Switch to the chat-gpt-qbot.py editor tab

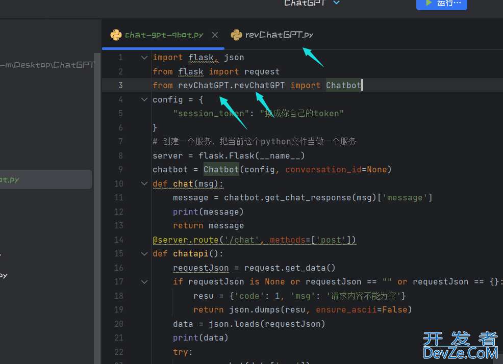point(164,35)
